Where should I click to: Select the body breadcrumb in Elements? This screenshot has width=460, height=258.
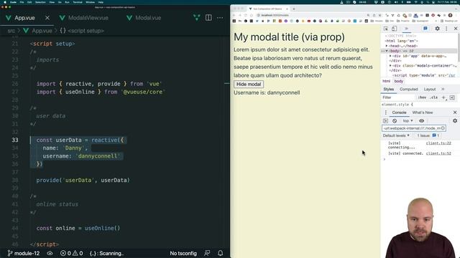(399, 81)
